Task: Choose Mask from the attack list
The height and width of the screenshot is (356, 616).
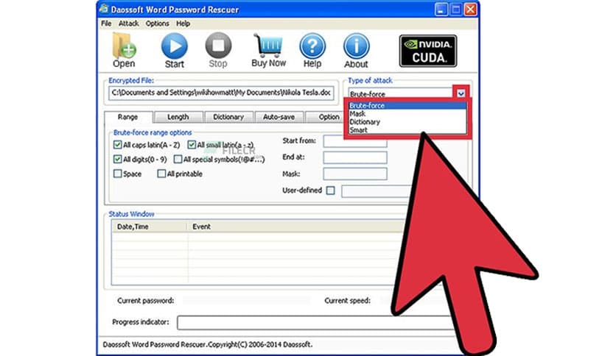Action: click(407, 114)
